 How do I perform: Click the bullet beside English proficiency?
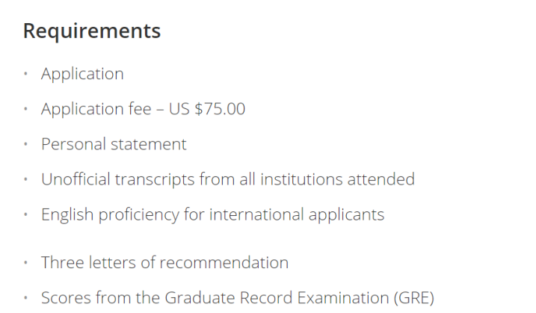point(25,214)
